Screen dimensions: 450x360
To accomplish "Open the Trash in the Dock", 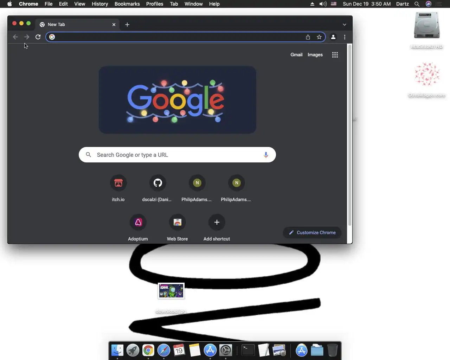I will click(x=332, y=350).
